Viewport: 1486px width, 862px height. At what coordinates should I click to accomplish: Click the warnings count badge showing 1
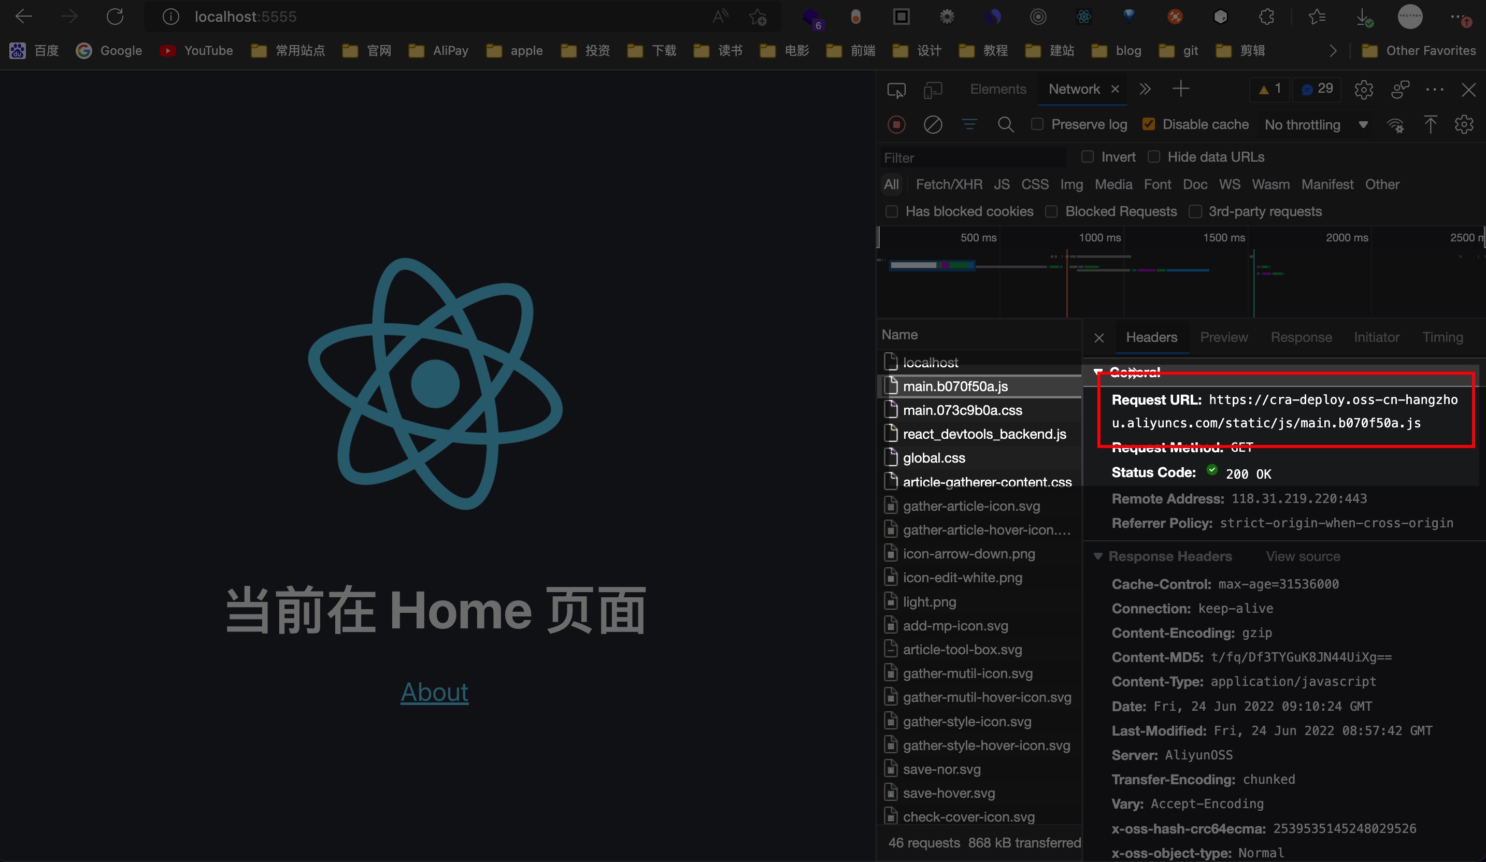[x=1269, y=89]
